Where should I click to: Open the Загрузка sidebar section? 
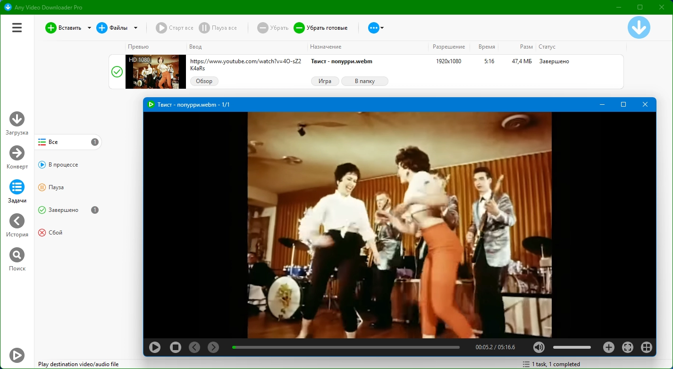click(x=17, y=124)
